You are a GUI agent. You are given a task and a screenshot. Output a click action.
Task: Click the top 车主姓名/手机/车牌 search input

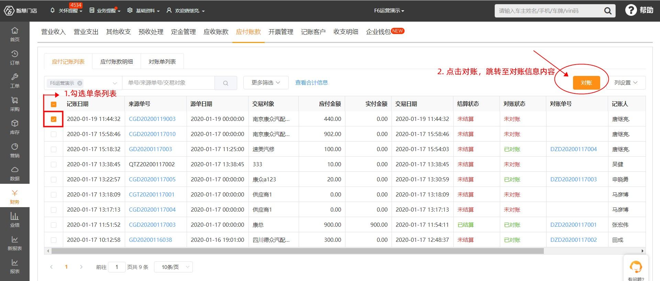(x=548, y=11)
